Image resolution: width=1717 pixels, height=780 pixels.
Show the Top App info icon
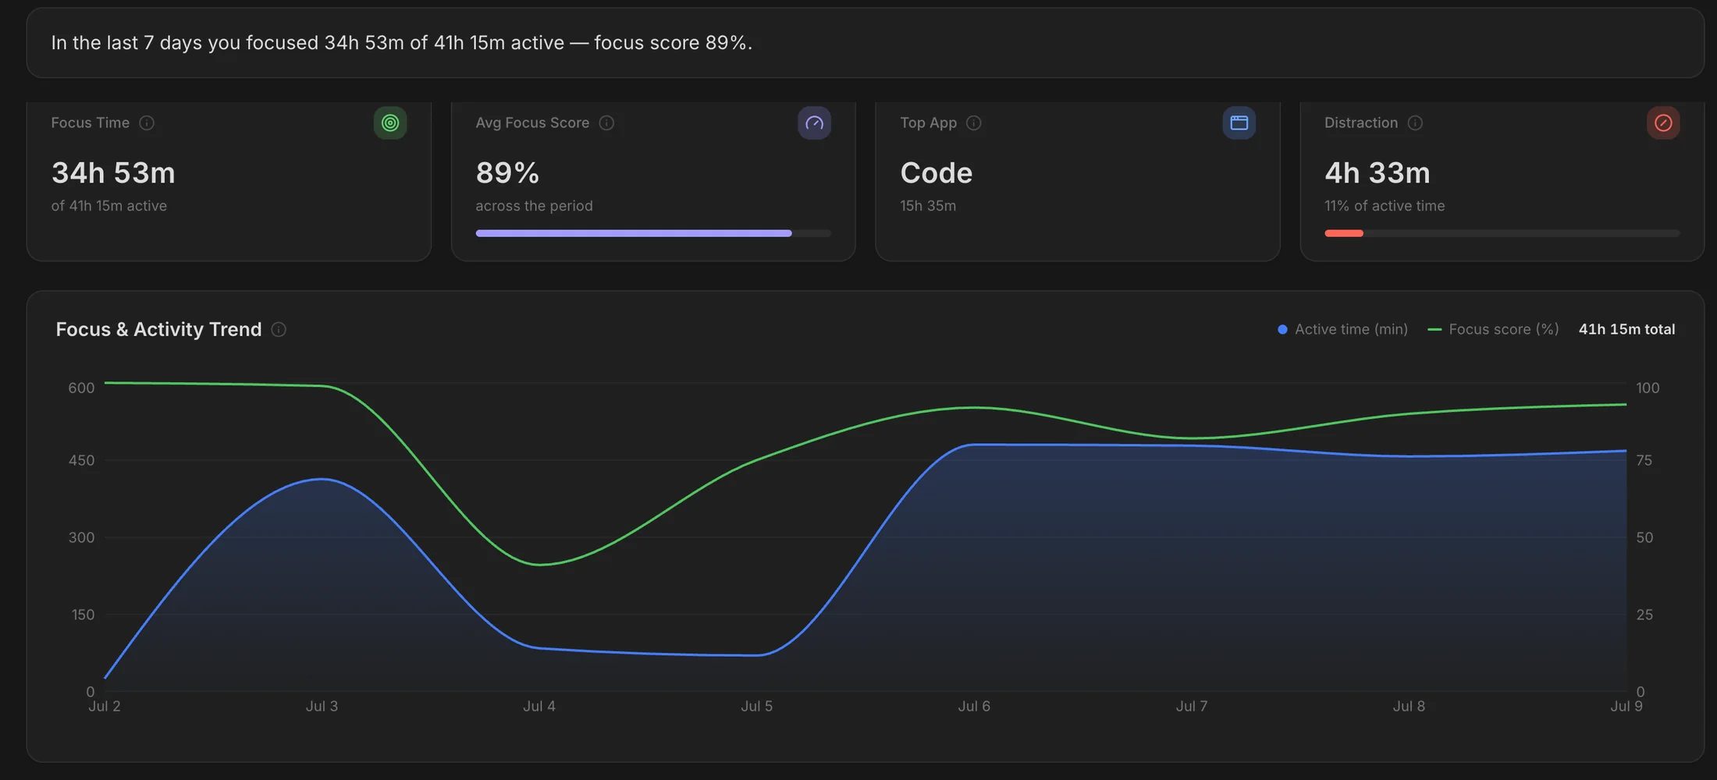point(973,123)
